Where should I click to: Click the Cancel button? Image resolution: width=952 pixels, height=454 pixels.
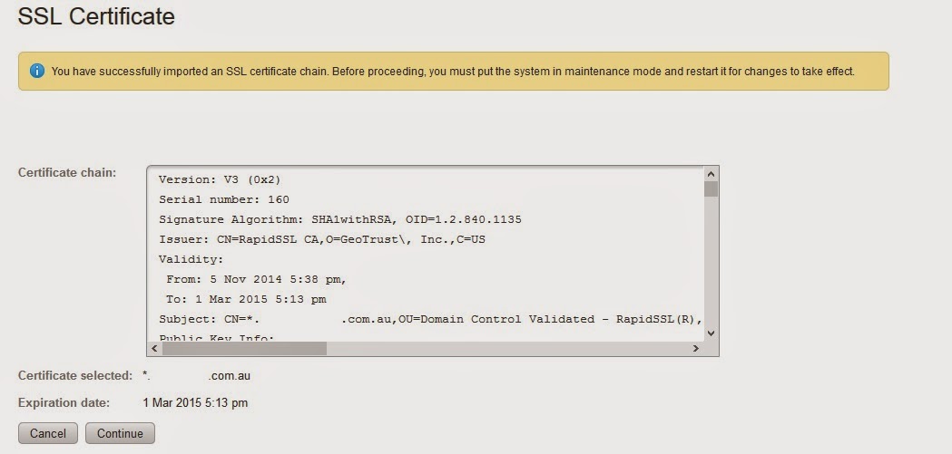pyautogui.click(x=48, y=433)
